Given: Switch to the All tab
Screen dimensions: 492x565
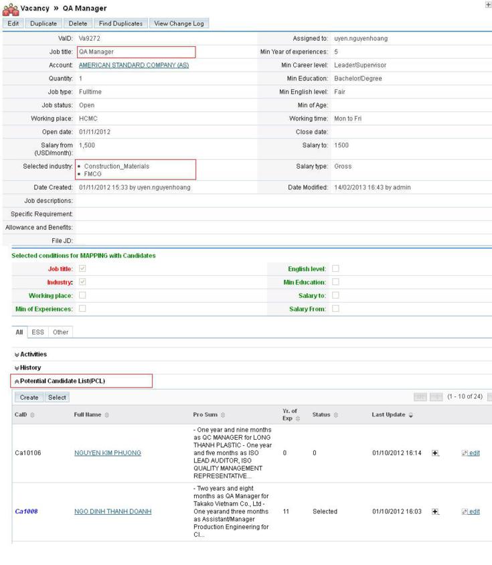Looking at the screenshot, I should (x=19, y=332).
